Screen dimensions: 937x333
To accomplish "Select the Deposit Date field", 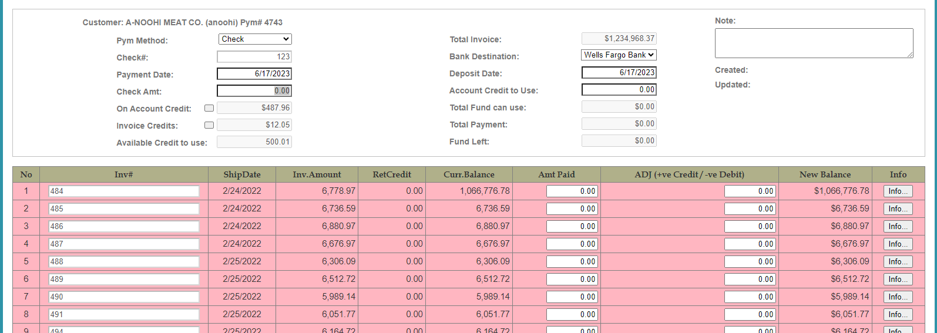I will pyautogui.click(x=619, y=73).
